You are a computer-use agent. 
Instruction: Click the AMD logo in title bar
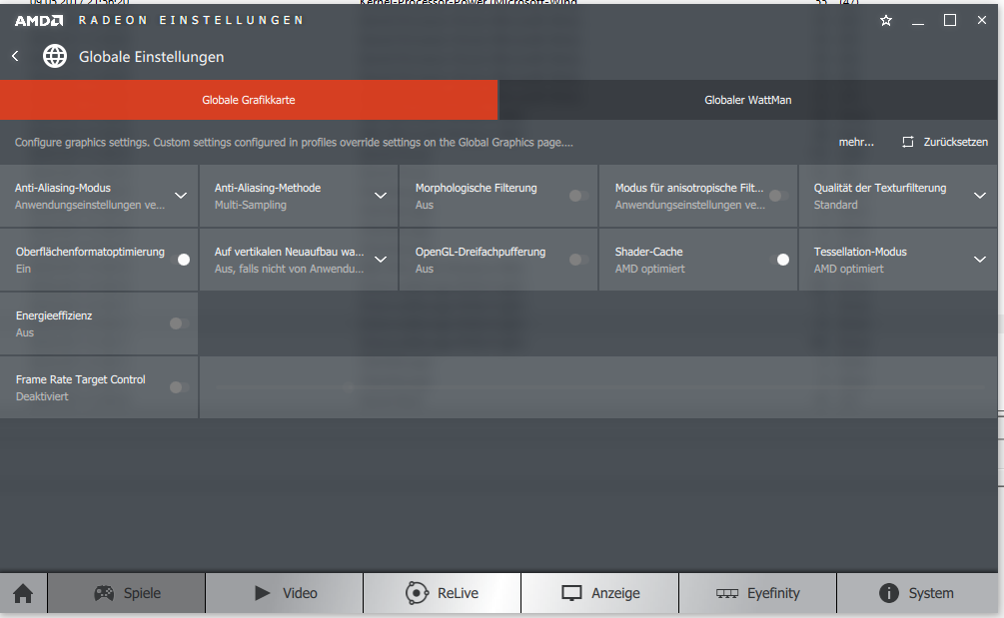pos(39,21)
